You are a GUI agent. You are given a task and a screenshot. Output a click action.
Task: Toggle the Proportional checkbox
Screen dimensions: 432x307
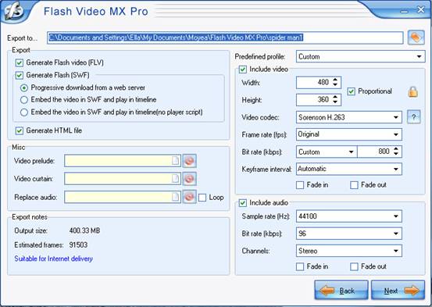point(351,91)
